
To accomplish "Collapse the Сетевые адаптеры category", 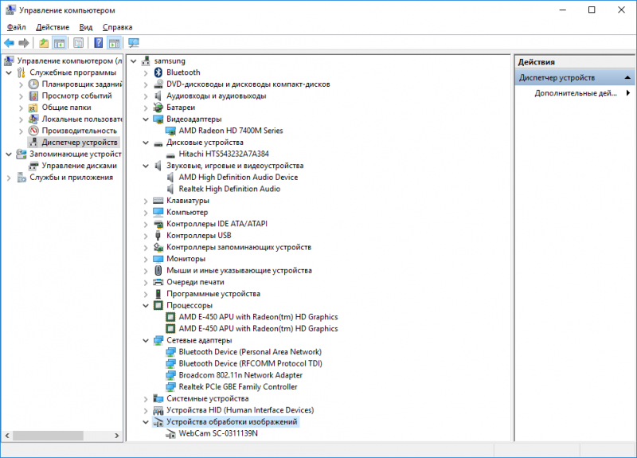I will point(146,340).
